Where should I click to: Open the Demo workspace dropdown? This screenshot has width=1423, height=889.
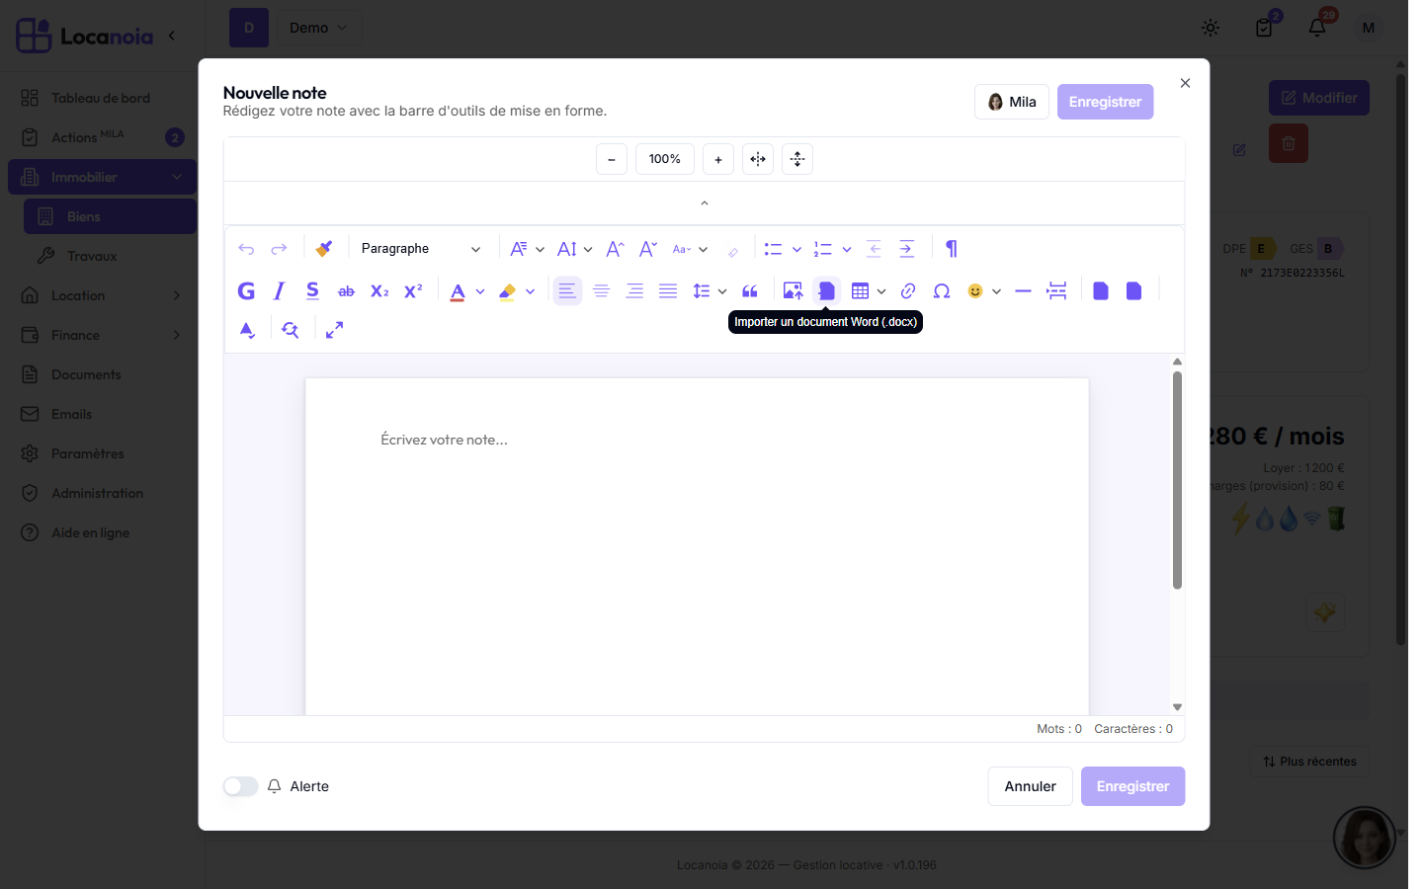pos(319,28)
